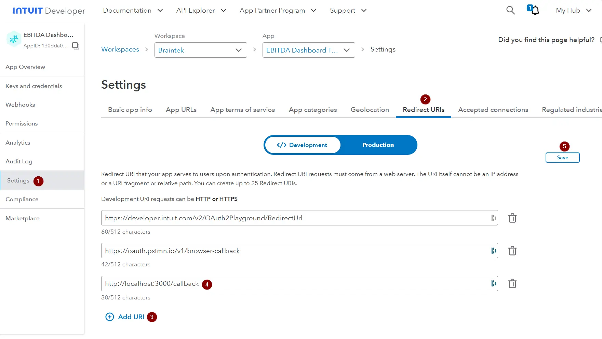
Task: Copy the AppID using the copy icon
Action: pos(76,46)
